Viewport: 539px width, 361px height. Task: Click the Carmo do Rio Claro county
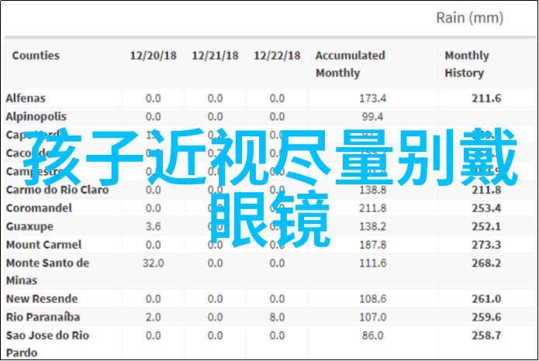click(57, 190)
